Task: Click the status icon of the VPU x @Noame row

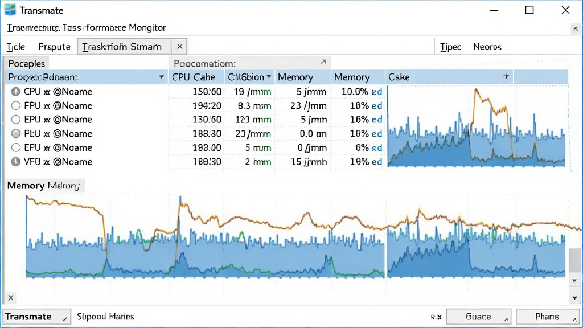Action: pyautogui.click(x=15, y=162)
